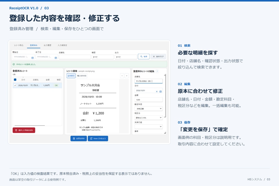
Task: Expand the 税区分 dropdown showing 課税仕入10%
Action: coord(148,118)
